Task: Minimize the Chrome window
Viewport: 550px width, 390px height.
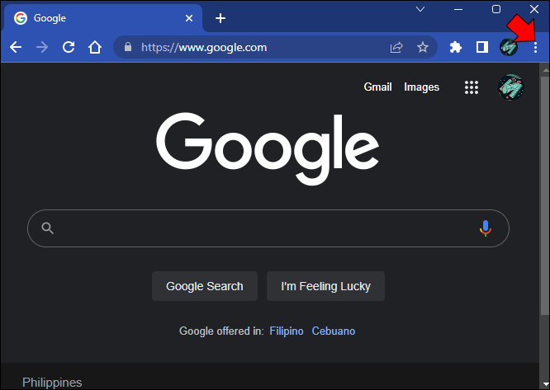Action: pos(458,9)
